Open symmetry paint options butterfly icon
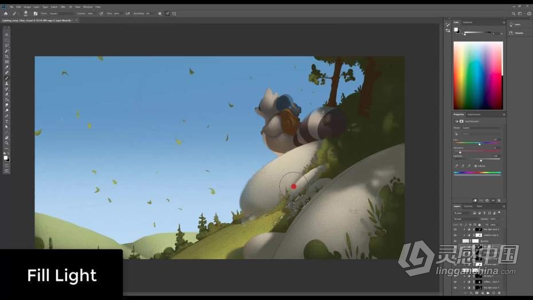Screen dimensions: 533x300 point(174,14)
